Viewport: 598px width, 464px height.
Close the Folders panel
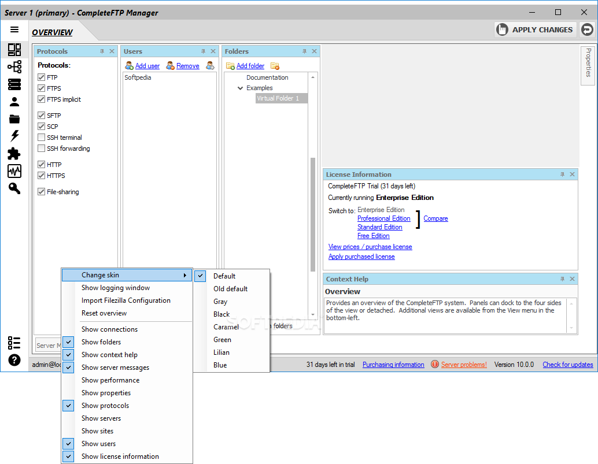coord(314,51)
